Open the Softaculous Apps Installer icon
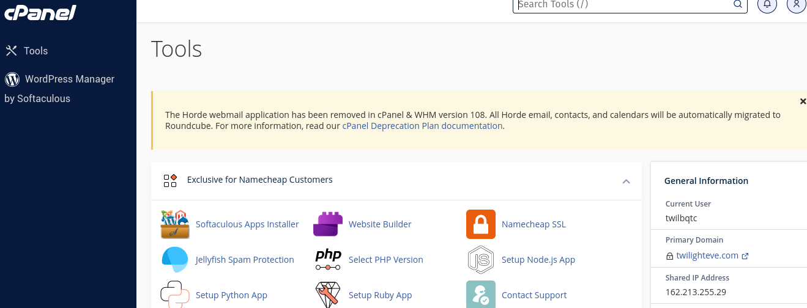Screen dimensions: 807x308 coord(175,224)
